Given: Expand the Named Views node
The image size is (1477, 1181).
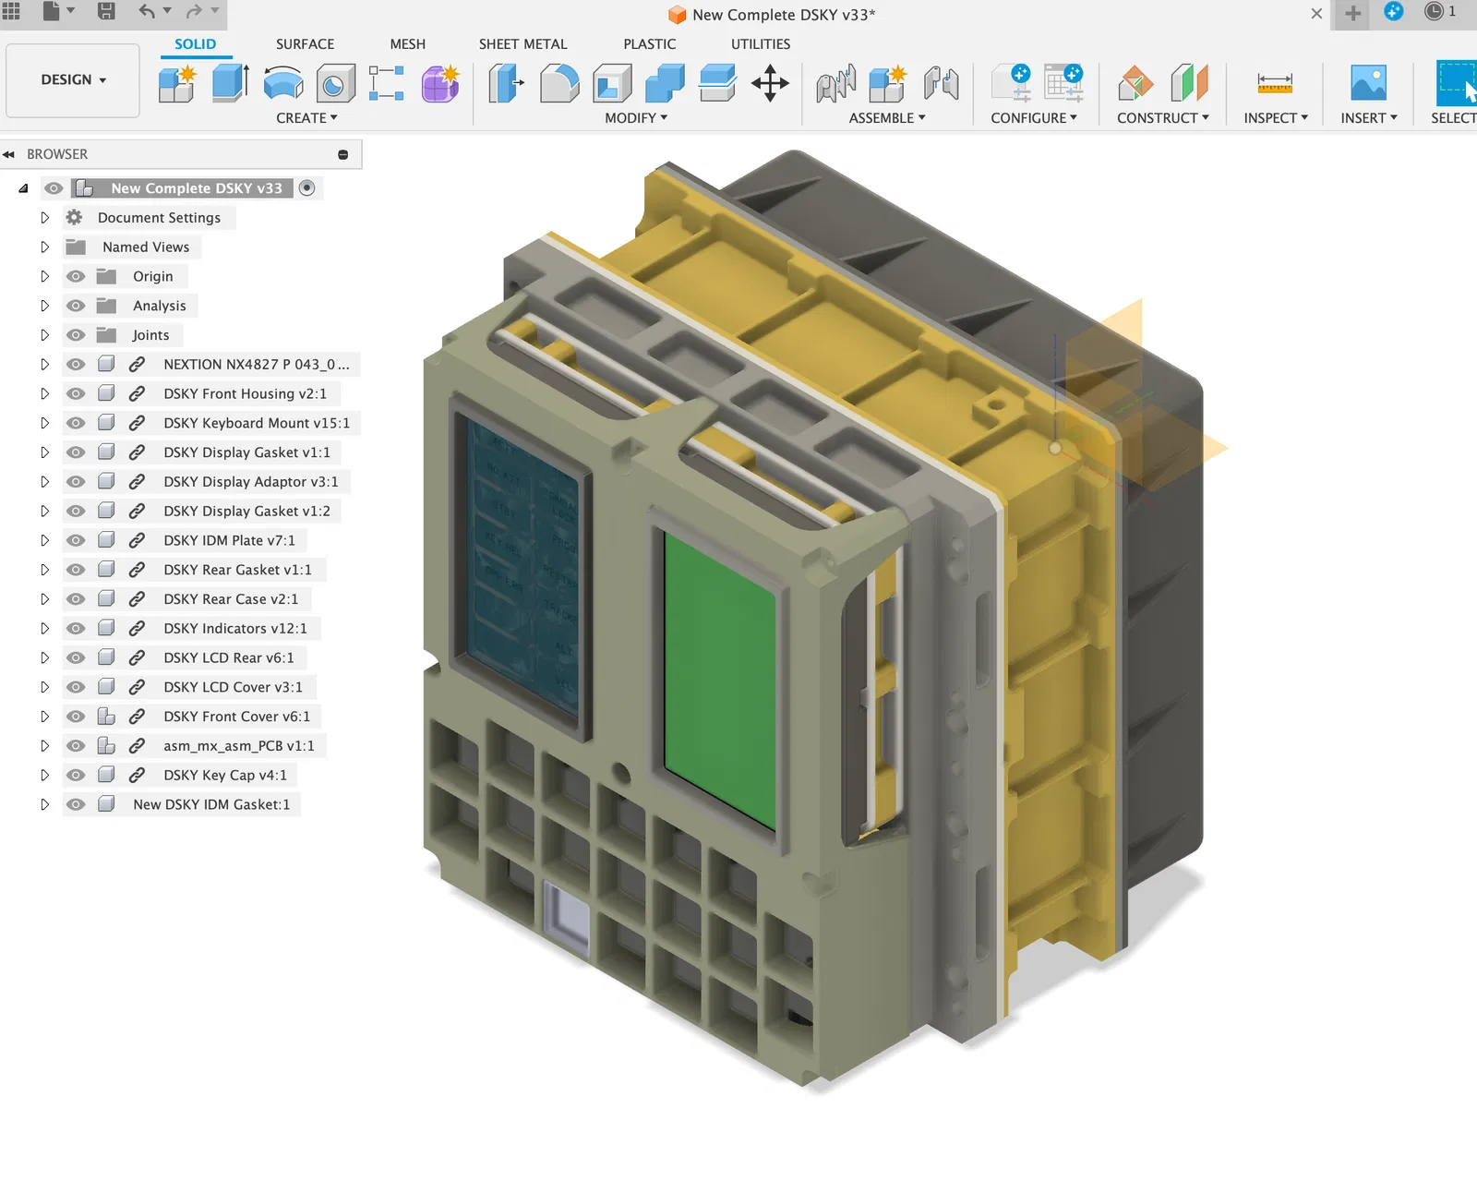Looking at the screenshot, I should pyautogui.click(x=44, y=247).
